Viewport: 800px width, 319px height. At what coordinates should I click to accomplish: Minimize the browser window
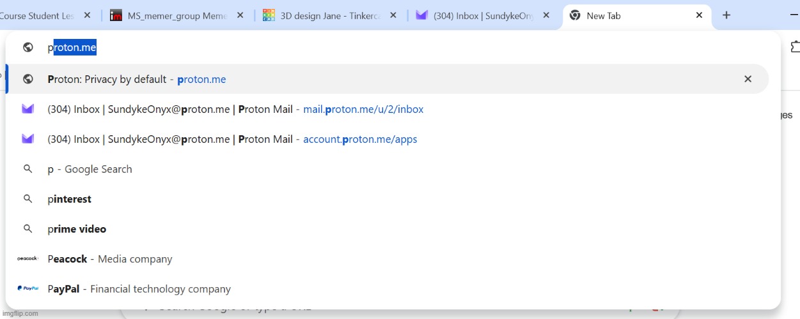coord(795,15)
